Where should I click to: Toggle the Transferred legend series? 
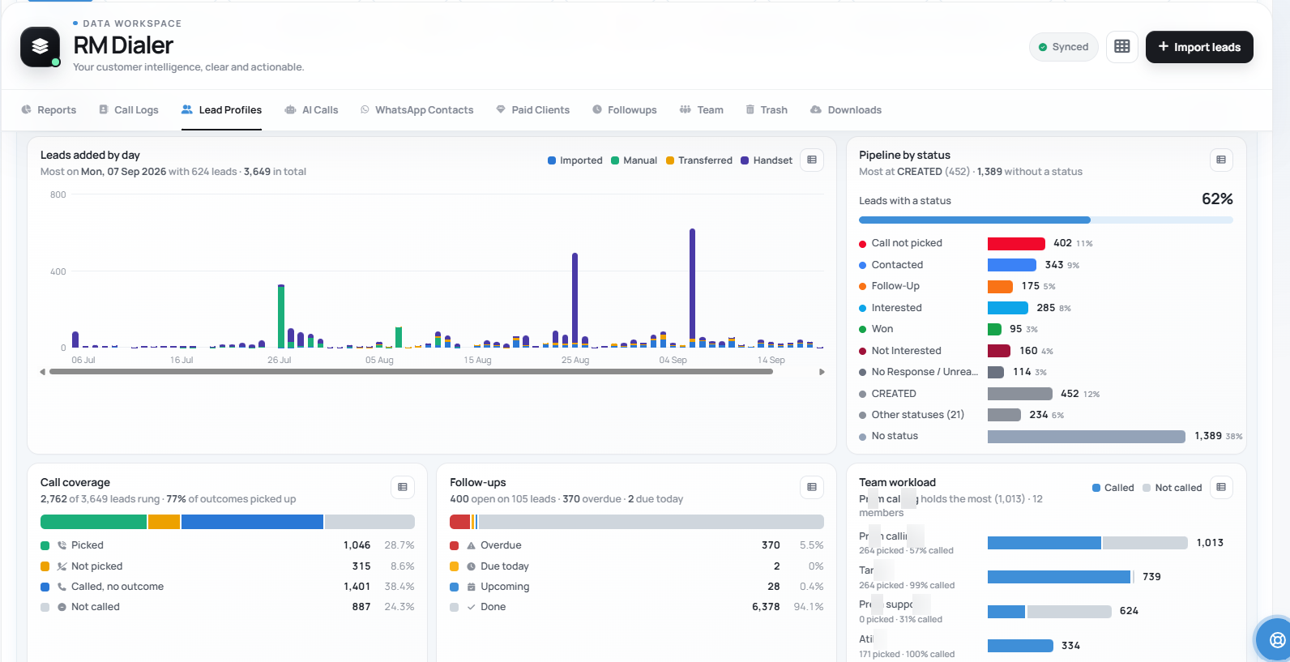tap(699, 160)
